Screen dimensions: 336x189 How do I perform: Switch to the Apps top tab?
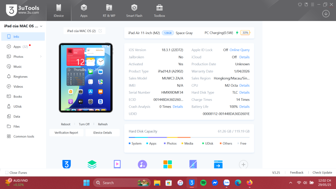click(84, 11)
